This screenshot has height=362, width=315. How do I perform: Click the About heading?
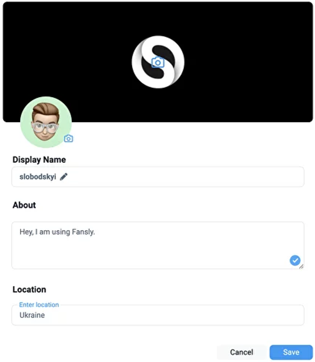[24, 205]
